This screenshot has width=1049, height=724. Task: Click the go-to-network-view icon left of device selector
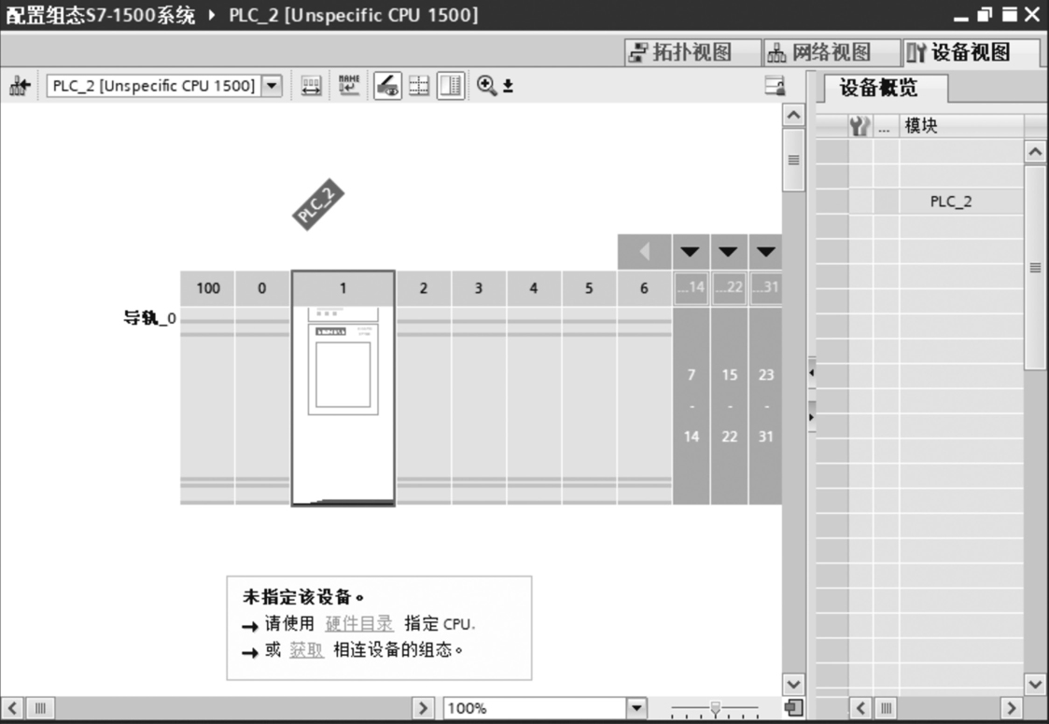(x=20, y=86)
